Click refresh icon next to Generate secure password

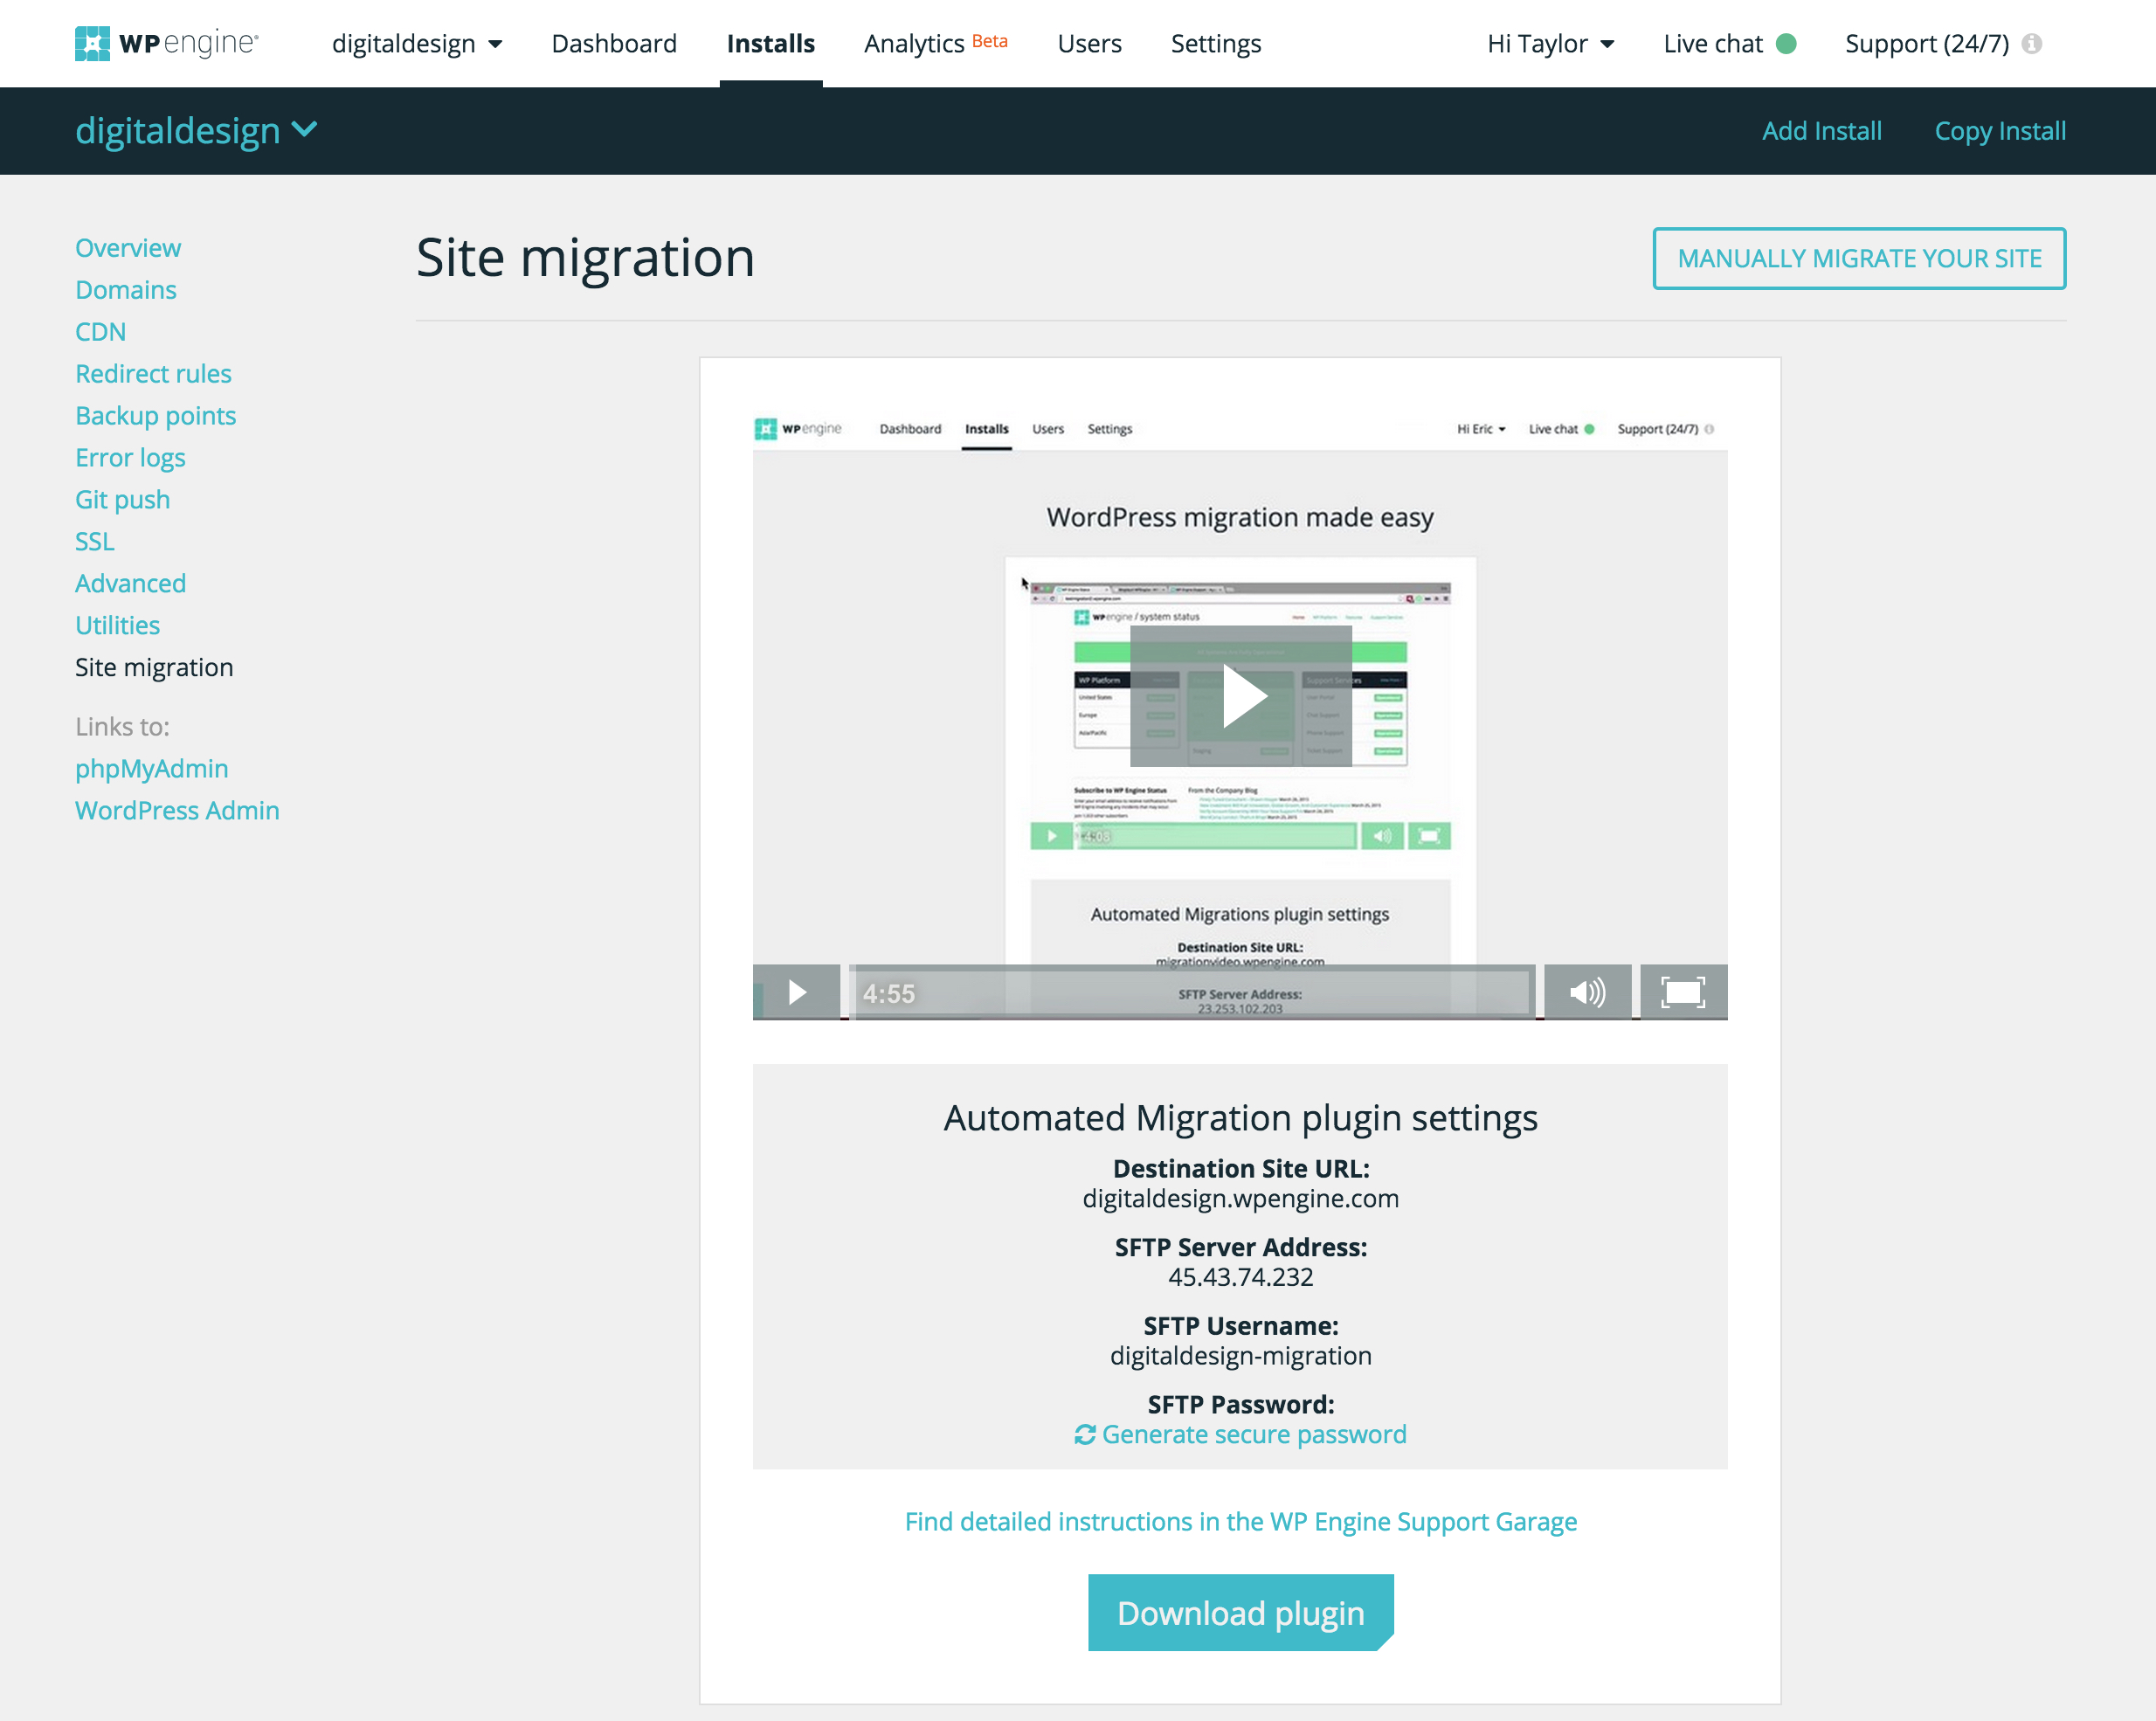tap(1085, 1435)
